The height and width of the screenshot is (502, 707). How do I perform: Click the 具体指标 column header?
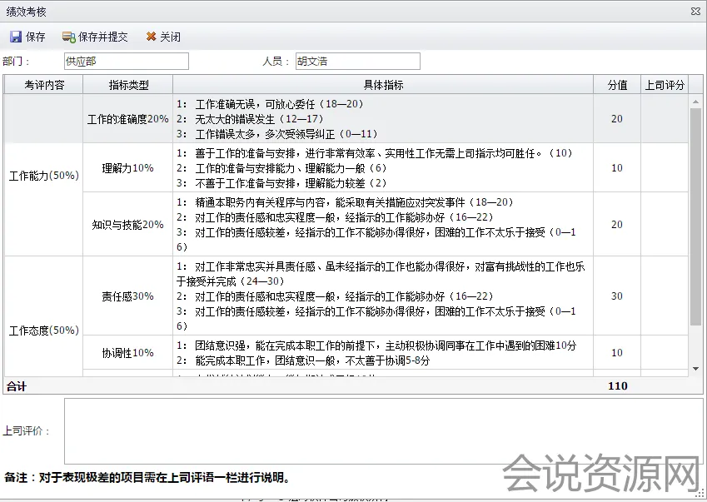(383, 85)
